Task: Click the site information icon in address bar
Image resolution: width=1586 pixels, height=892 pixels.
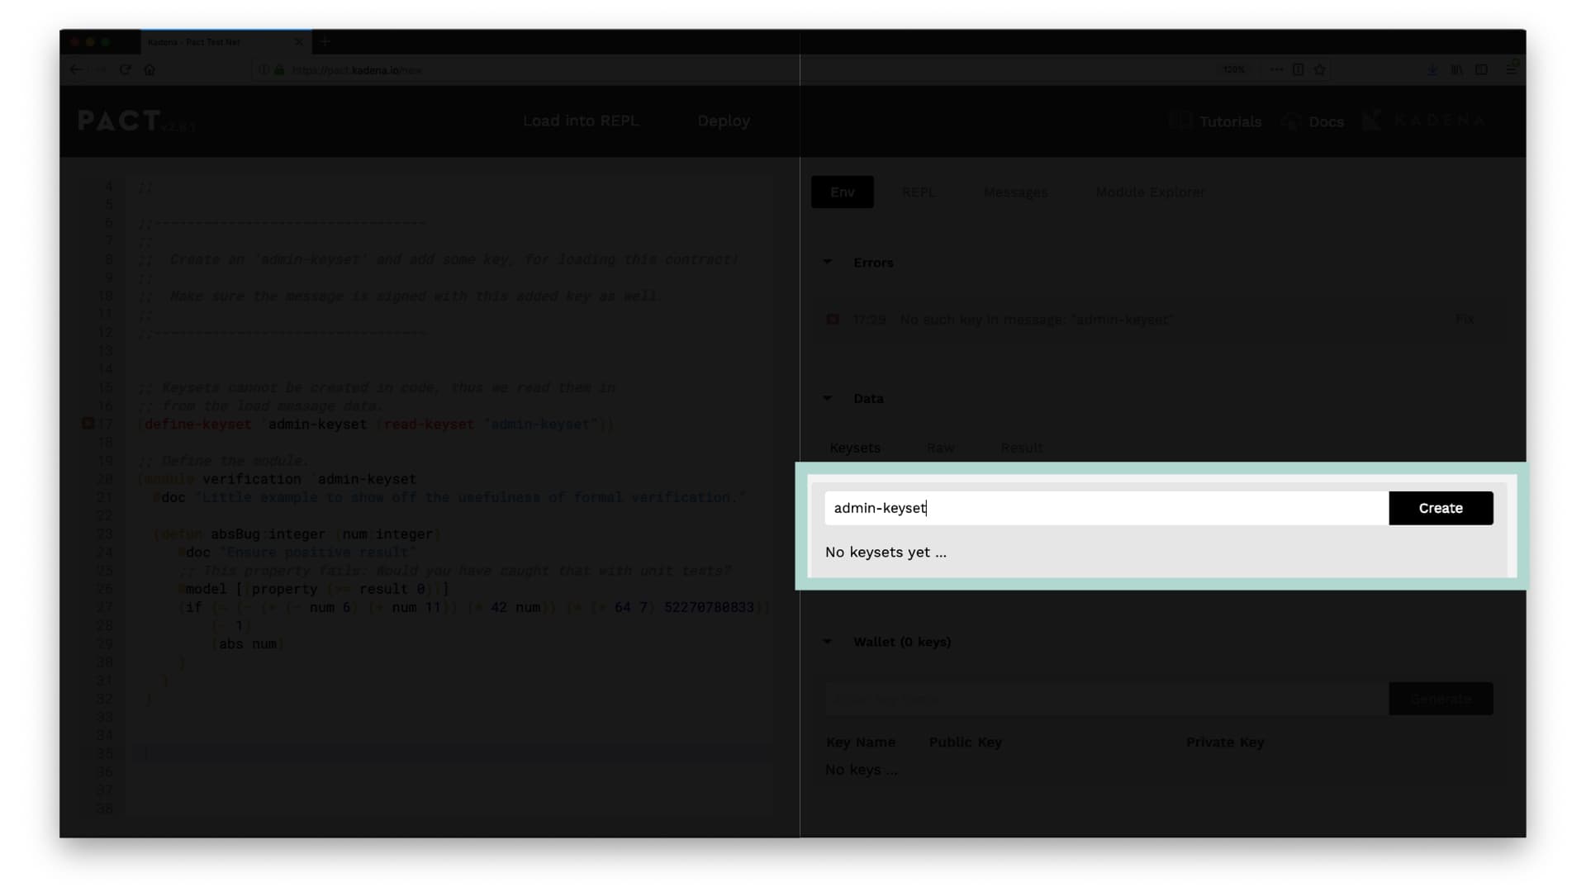Action: [x=264, y=70]
